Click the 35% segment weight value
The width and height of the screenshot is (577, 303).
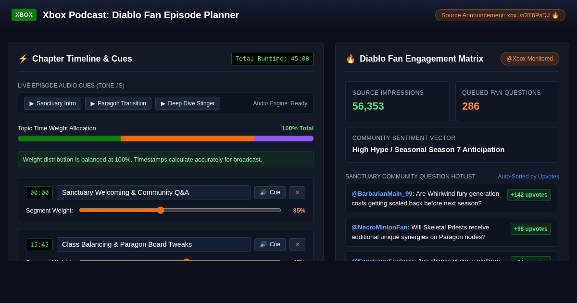pyautogui.click(x=299, y=210)
